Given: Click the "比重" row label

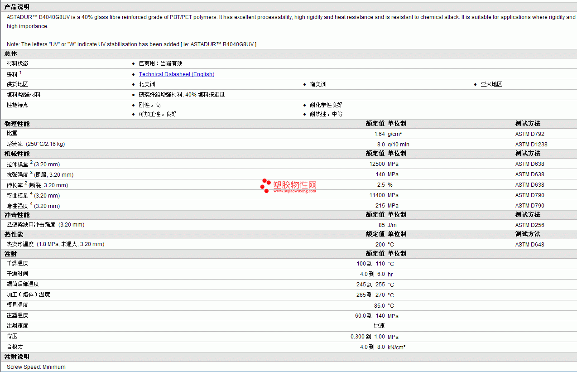Looking at the screenshot, I should tap(12, 134).
